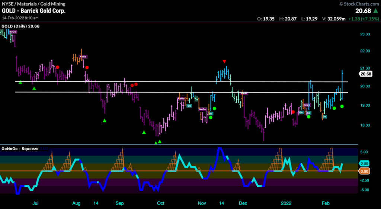
Task: Click the open value O: 19.35
Action: 266,19
